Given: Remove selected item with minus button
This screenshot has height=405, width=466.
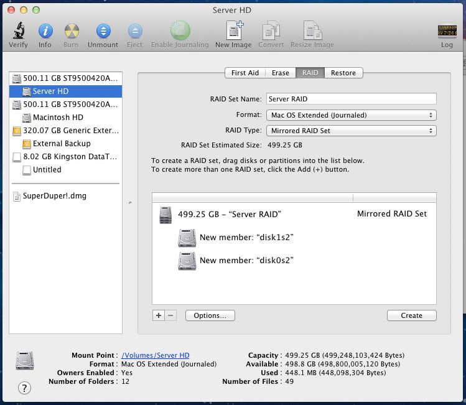Looking at the screenshot, I should click(x=170, y=315).
